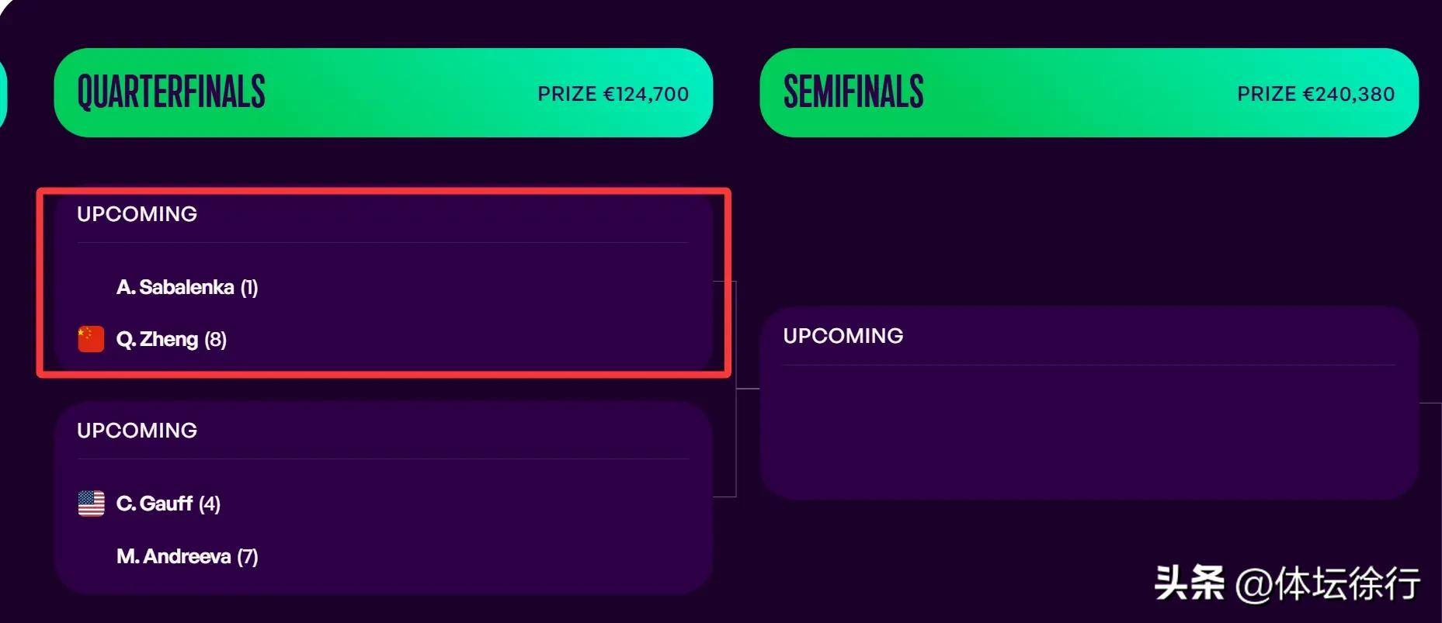Click the USA flag beside C. Gauff
The image size is (1442, 623).
pos(91,504)
